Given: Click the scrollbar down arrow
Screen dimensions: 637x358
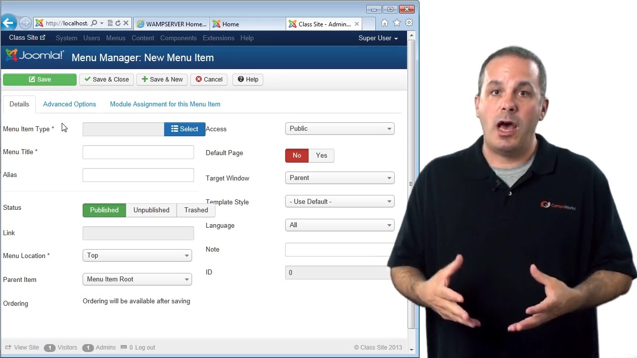Looking at the screenshot, I should click(412, 350).
